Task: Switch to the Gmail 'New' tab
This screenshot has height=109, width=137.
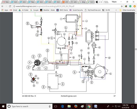Action: click(x=6, y=2)
